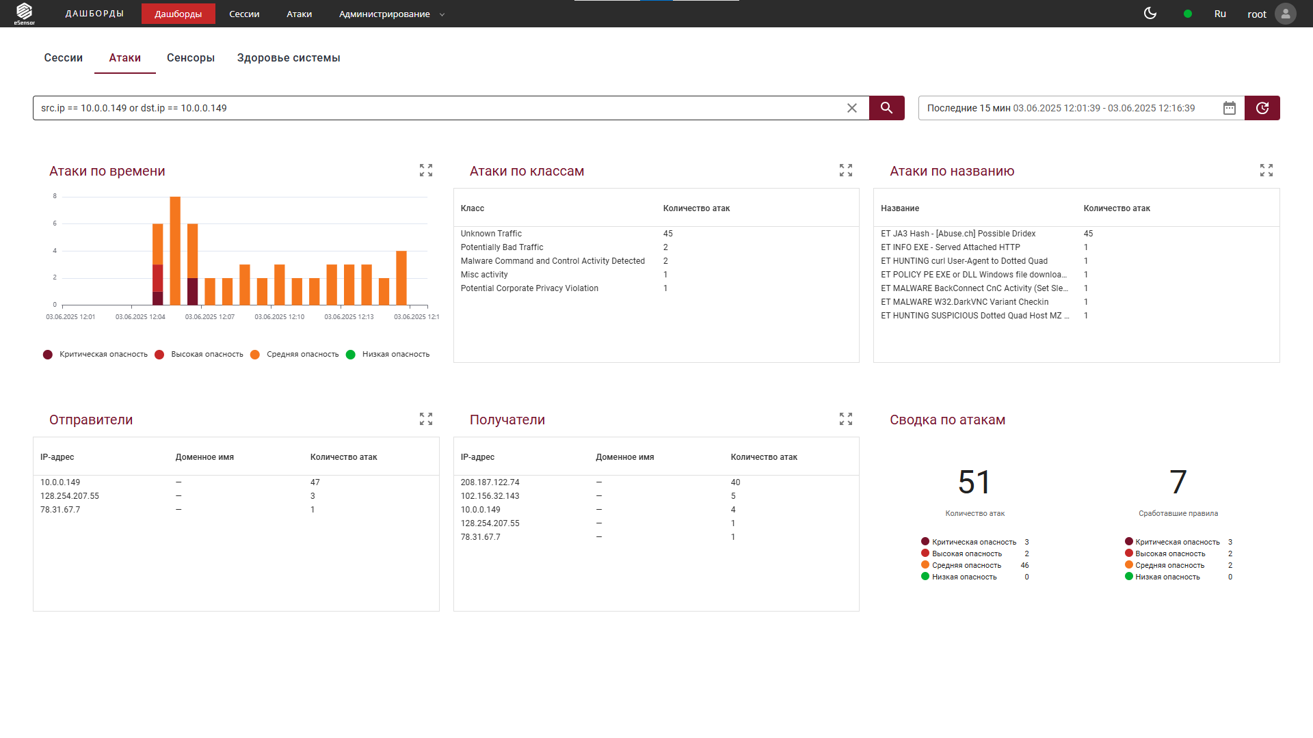Expand the Отправители panel fullscreen
Screen dimensions: 1313x738
[x=426, y=419]
